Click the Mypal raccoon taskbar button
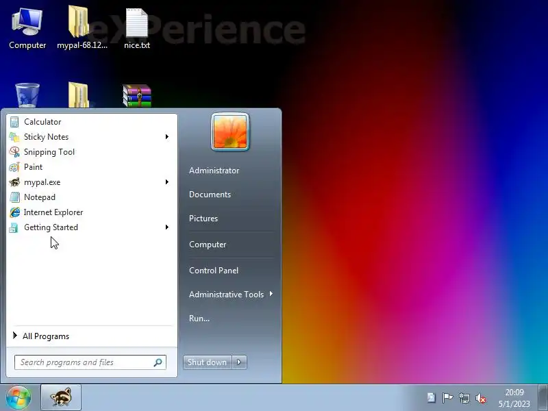 [61, 397]
